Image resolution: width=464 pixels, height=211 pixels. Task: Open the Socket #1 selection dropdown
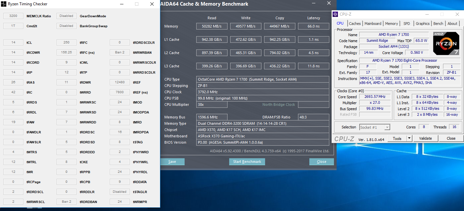click(x=375, y=127)
